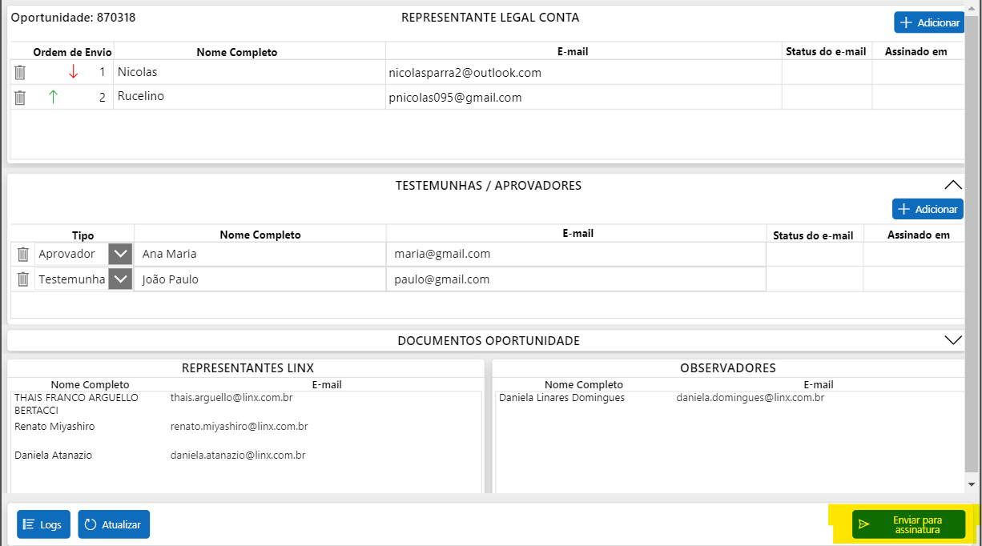Collapse the Testemunhas / Aprovadores section
Image resolution: width=982 pixels, height=546 pixels.
952,185
